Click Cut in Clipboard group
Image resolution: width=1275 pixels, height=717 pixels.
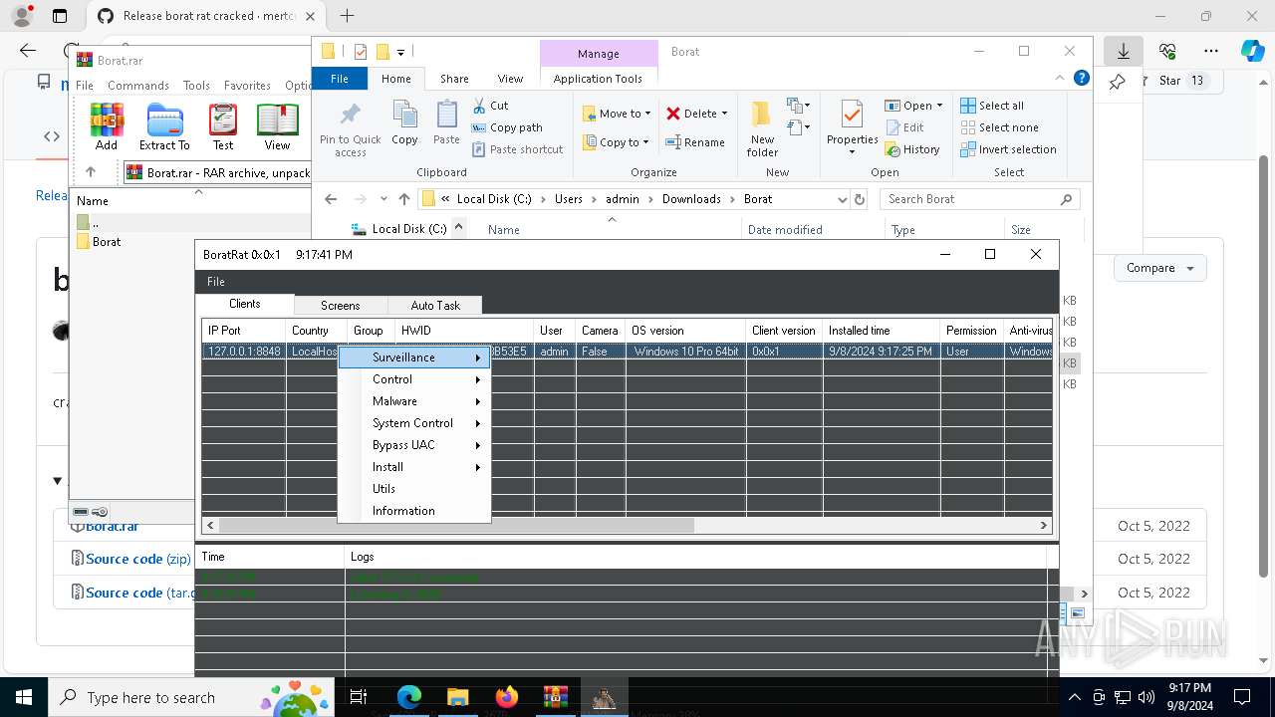[489, 106]
